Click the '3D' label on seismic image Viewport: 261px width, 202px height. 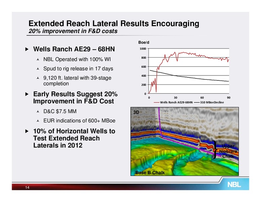click(136, 112)
